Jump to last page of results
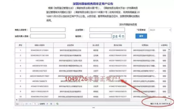180x109 pixels. tap(51, 104)
